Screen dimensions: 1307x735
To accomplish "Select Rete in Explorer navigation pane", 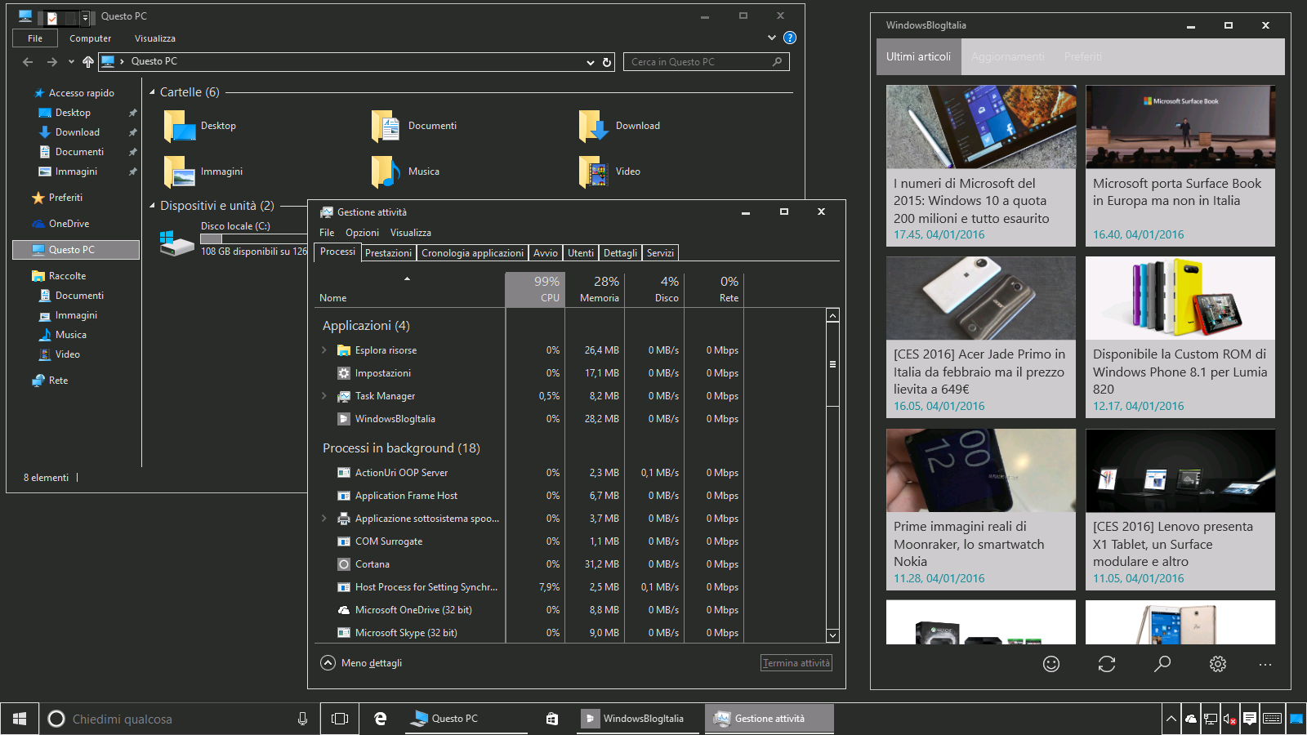I will pyautogui.click(x=58, y=381).
